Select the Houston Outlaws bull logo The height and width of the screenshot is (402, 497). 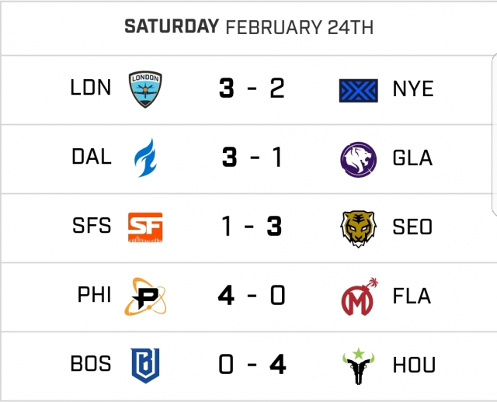click(x=359, y=364)
